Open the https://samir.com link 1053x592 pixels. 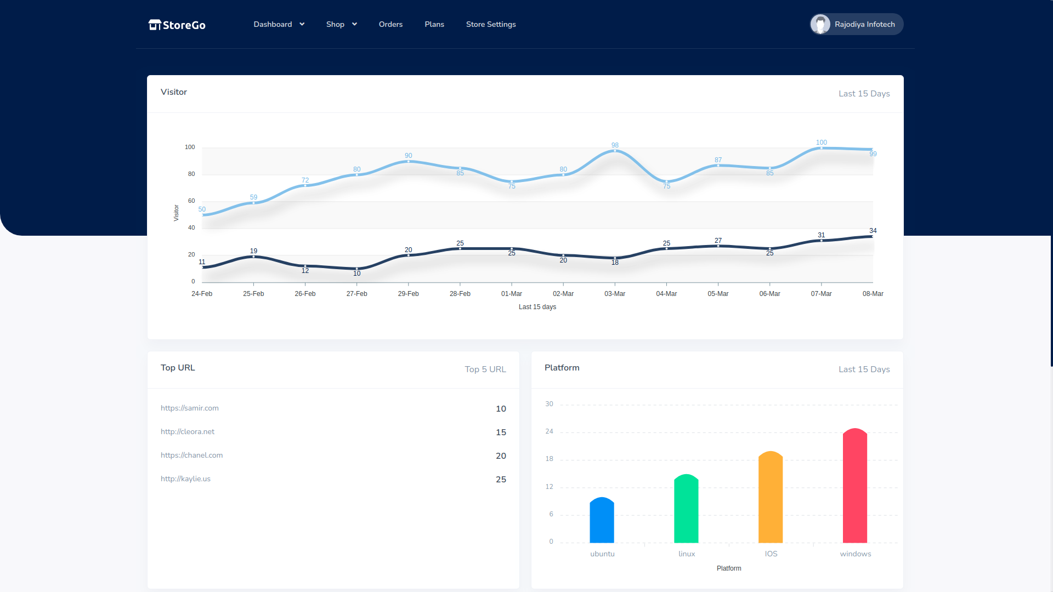click(190, 408)
